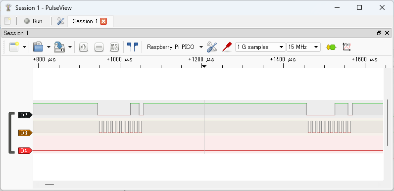The height and width of the screenshot is (191, 394).
Task: Configure channels with the red probe icon
Action: click(x=227, y=47)
